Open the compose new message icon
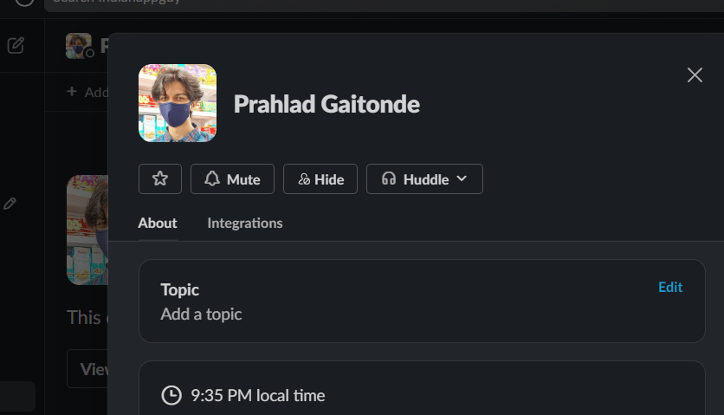The width and height of the screenshot is (724, 415). pos(16,45)
